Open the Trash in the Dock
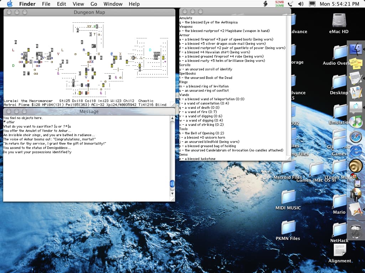The image size is (365, 273). point(355,231)
